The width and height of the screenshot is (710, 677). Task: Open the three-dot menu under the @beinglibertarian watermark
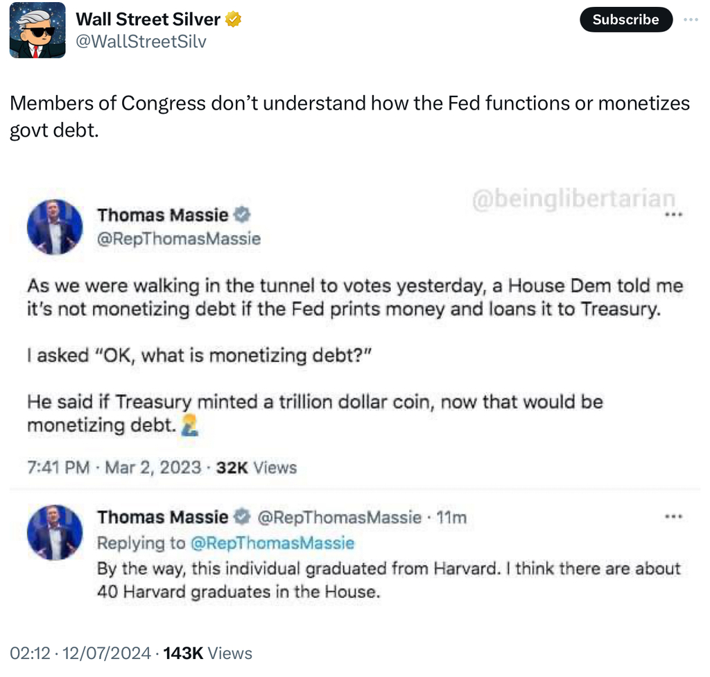(x=674, y=215)
